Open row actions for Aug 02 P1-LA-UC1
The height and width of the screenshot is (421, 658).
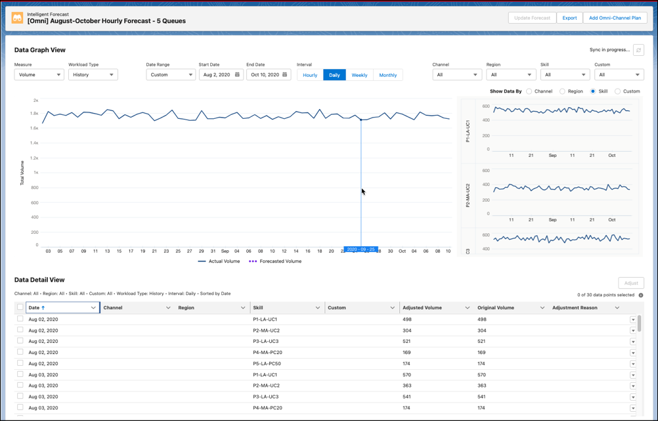(633, 320)
